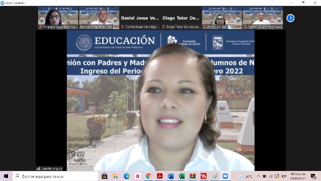321x181 pixels.
Task: Click the taskbar search box
Action: (55, 176)
